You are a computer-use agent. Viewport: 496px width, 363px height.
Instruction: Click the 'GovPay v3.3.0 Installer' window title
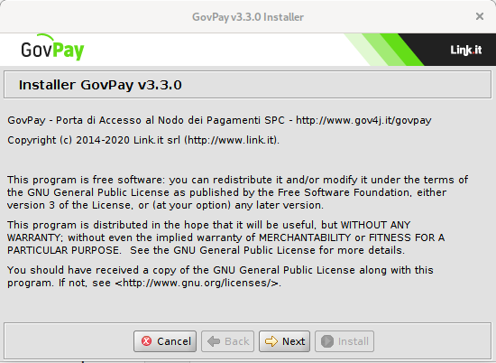pyautogui.click(x=248, y=17)
